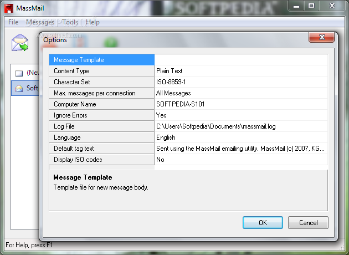The width and height of the screenshot is (349, 255).
Task: Click the Soft message envelope icon in list
Action: (x=19, y=88)
